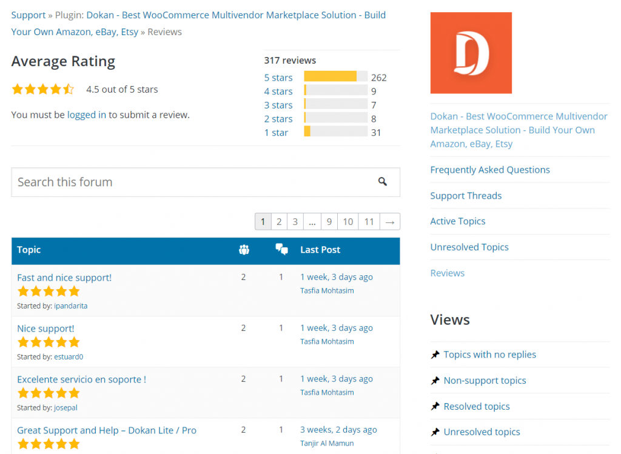Viewport: 621px width, 454px height.
Task: Filter reviews by 1 star
Action: coord(276,133)
